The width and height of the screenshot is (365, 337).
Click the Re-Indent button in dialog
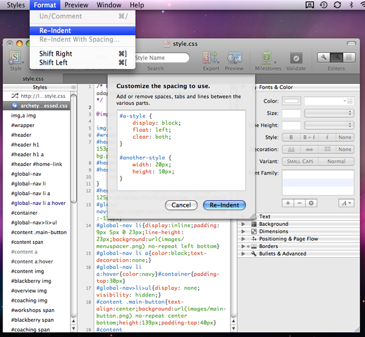224,205
